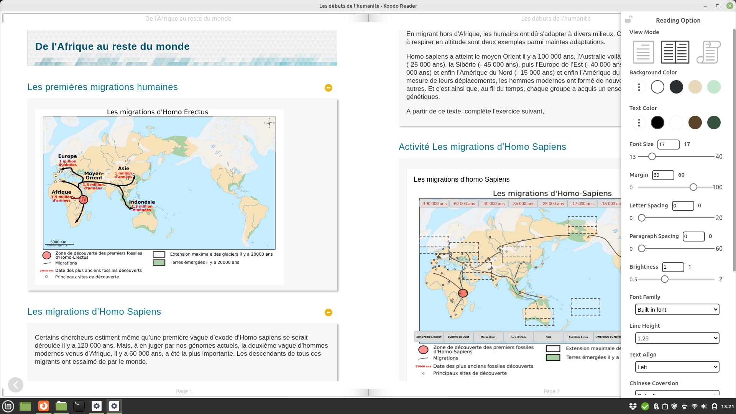This screenshot has height=414, width=736.
Task: Click the Moyen Orient label tile
Action: pyautogui.click(x=488, y=337)
